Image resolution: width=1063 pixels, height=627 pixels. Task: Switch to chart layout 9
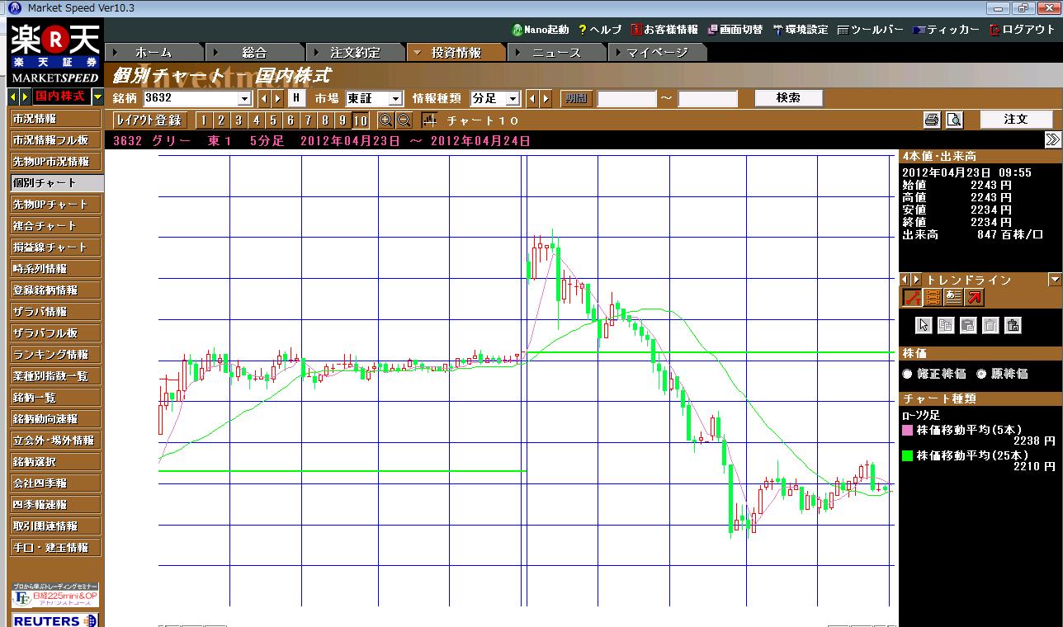click(343, 120)
